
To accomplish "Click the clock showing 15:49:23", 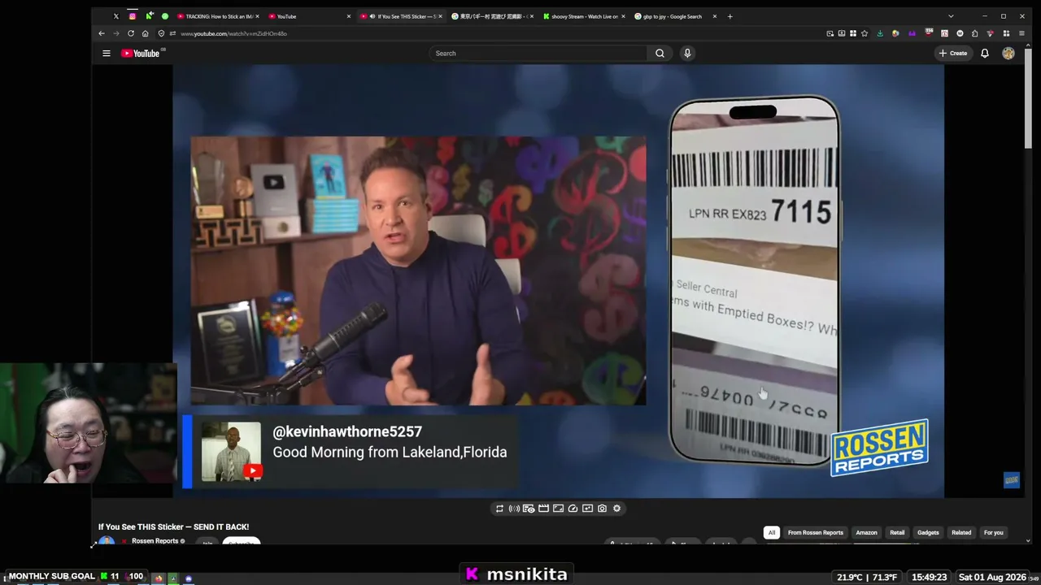I will coord(929,578).
